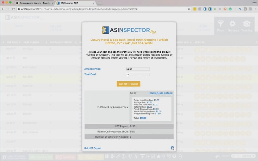Click the Get NET Payout link at bottom
The image size is (258, 161).
pyautogui.click(x=93, y=148)
